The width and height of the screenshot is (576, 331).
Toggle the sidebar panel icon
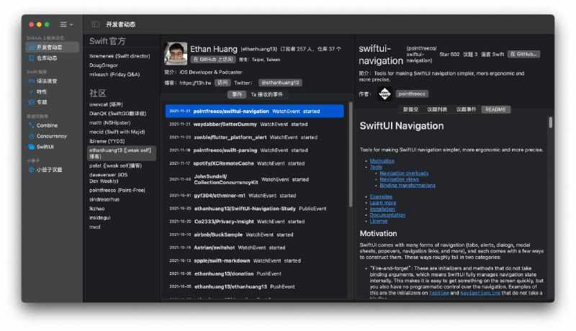coord(96,24)
